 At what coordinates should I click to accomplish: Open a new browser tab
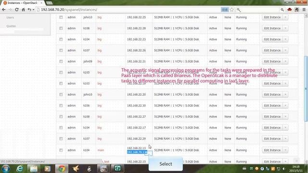click(49, 3)
